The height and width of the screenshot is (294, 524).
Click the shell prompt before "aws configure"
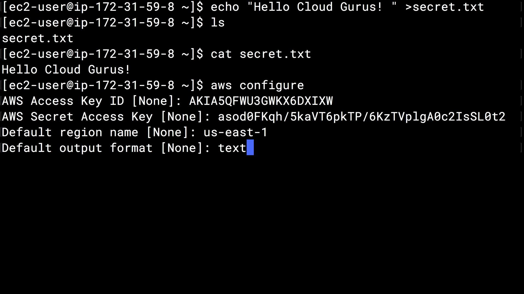pos(103,85)
